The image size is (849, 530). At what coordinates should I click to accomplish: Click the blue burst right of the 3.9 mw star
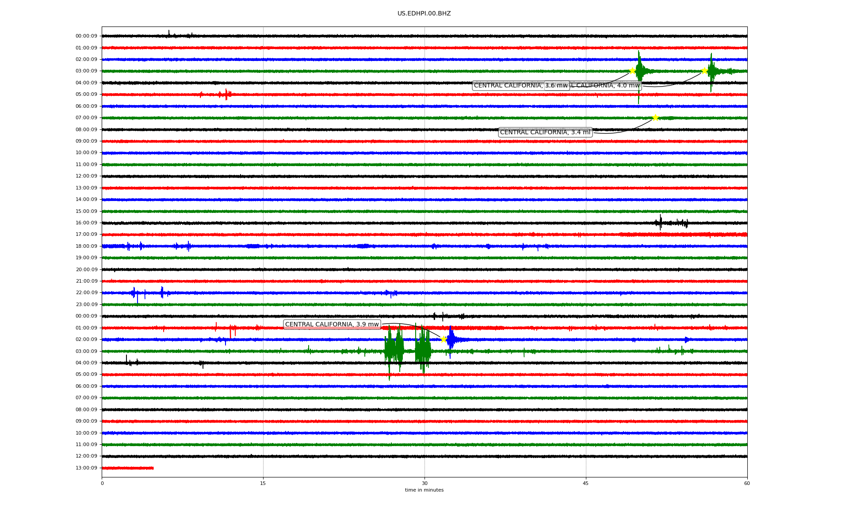(x=451, y=339)
